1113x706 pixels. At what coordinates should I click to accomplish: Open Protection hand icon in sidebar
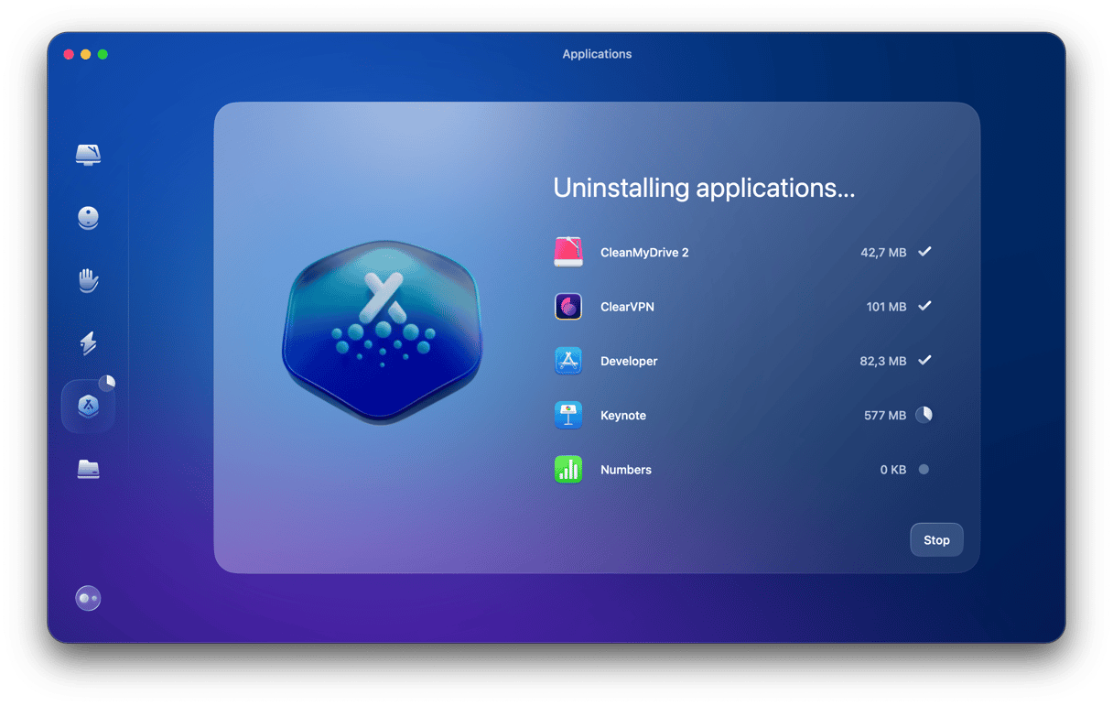click(x=88, y=280)
